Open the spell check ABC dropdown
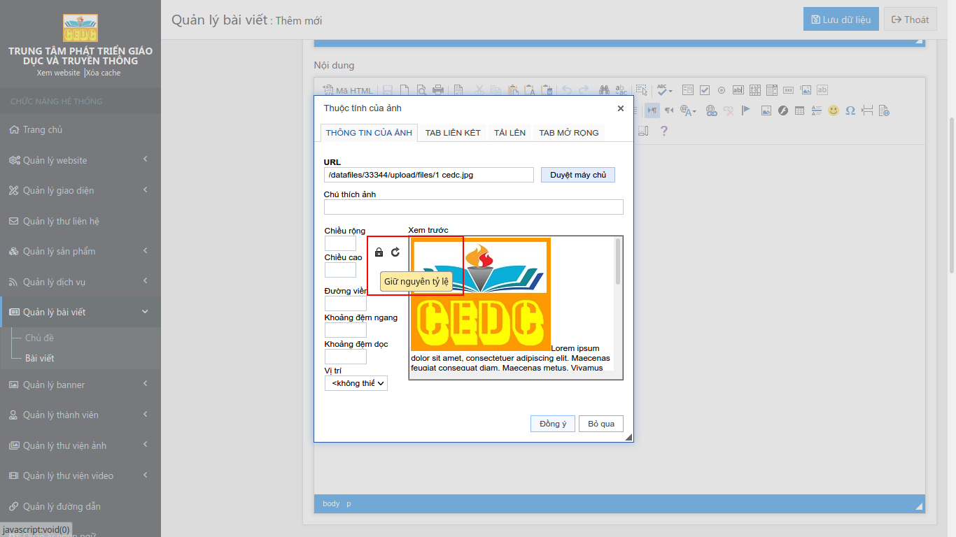Viewport: 956px width, 537px height. [664, 90]
